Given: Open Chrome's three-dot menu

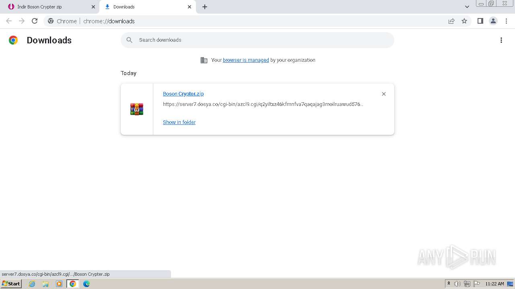Looking at the screenshot, I should [507, 21].
